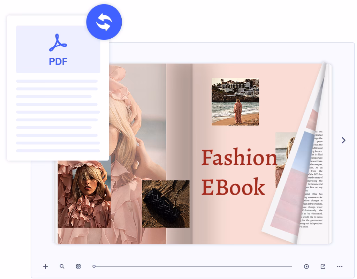Click the placeholder text lines on PDF card
Screen dimensions: 357x279
pos(58,116)
